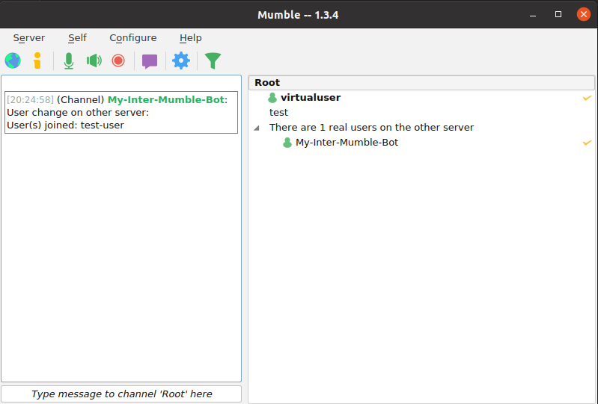Toggle the purple comment bubble icon

point(150,61)
